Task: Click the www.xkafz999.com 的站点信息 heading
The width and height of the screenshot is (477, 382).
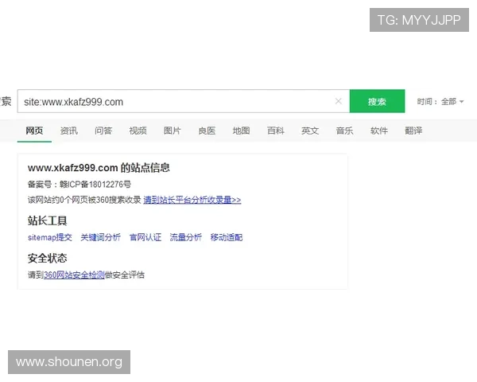Action: point(99,168)
